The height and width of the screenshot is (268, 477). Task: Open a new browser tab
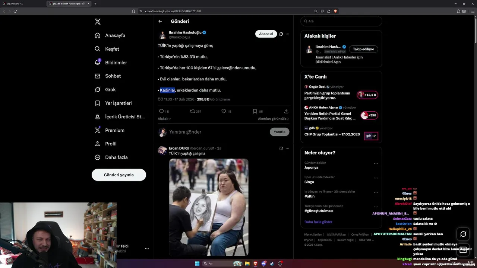pos(95,4)
